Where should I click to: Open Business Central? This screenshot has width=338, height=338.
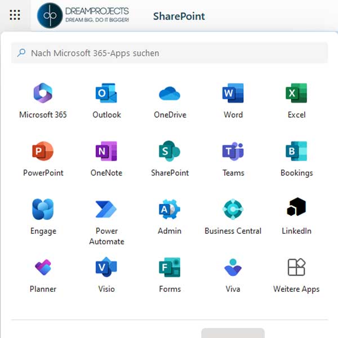point(233,217)
